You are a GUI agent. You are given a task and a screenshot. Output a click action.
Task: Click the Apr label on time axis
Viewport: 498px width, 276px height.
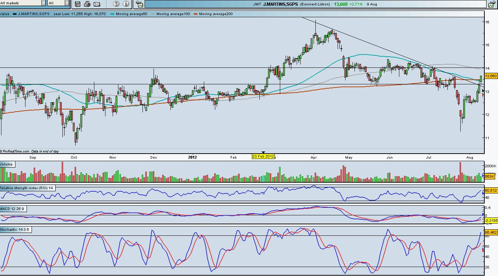coord(314,157)
